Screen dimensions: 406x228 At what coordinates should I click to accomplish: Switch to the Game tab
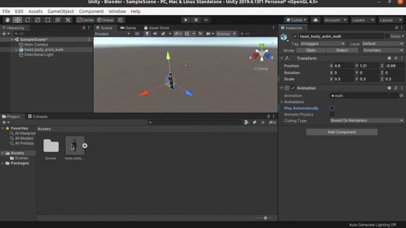pos(128,28)
